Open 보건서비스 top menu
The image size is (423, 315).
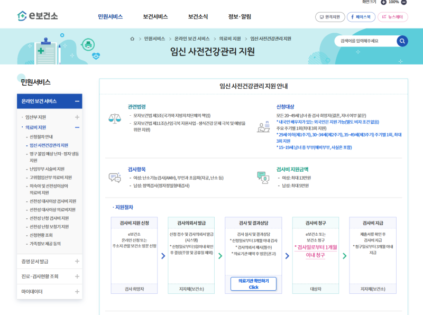click(155, 17)
